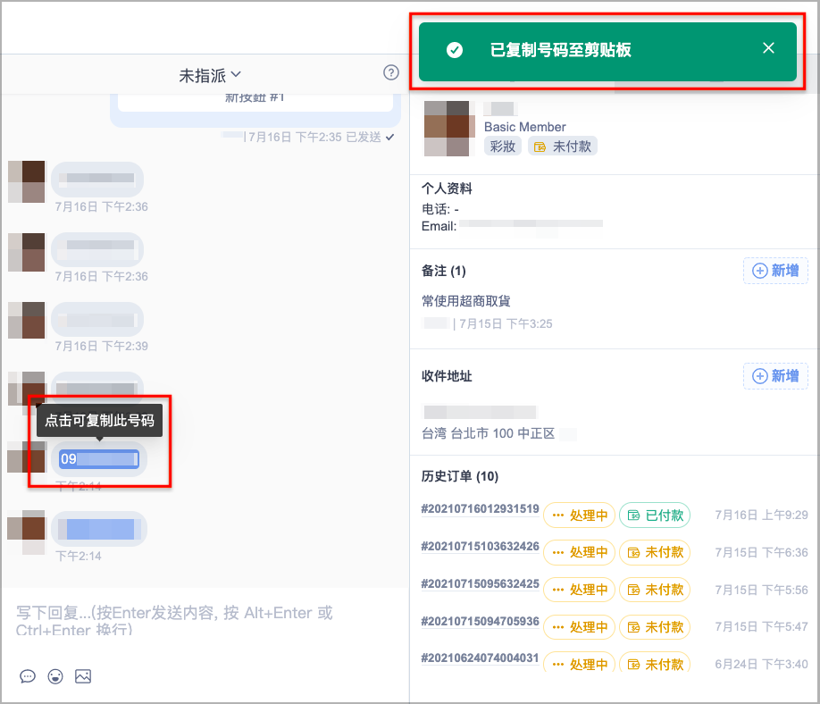Click the 处理中 status on first order
Screen dimensions: 820x704
click(580, 515)
